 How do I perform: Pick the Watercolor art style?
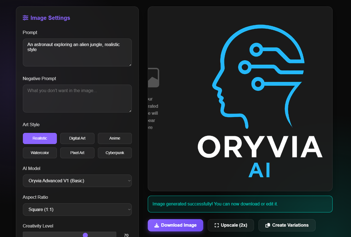coord(40,153)
